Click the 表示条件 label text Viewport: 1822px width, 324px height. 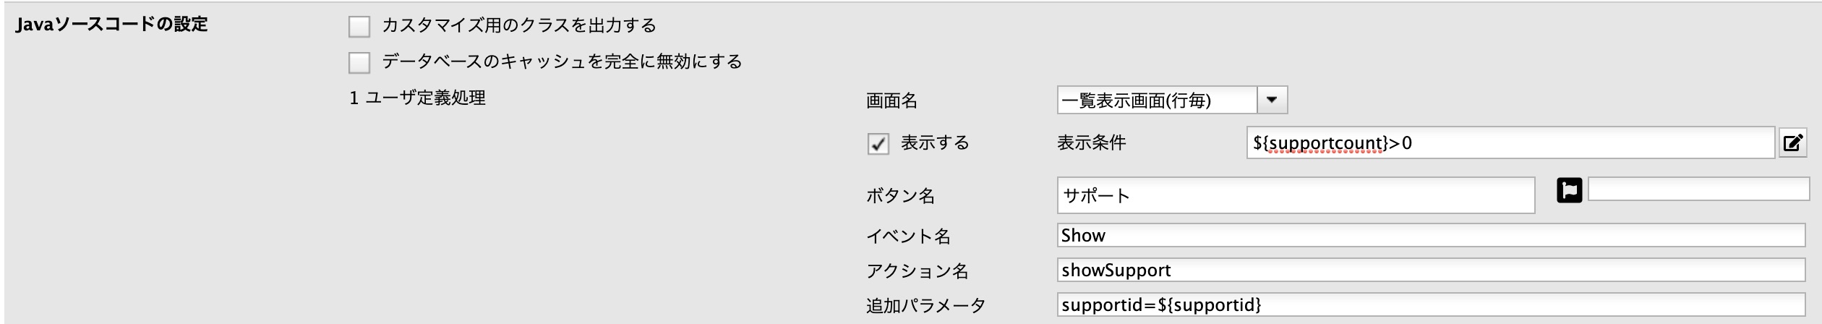[1091, 142]
